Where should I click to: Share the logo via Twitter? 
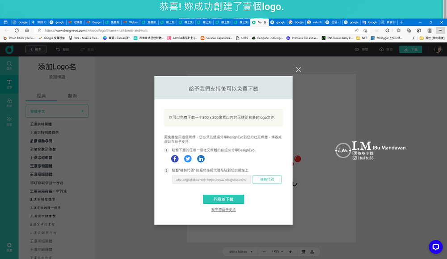(188, 158)
